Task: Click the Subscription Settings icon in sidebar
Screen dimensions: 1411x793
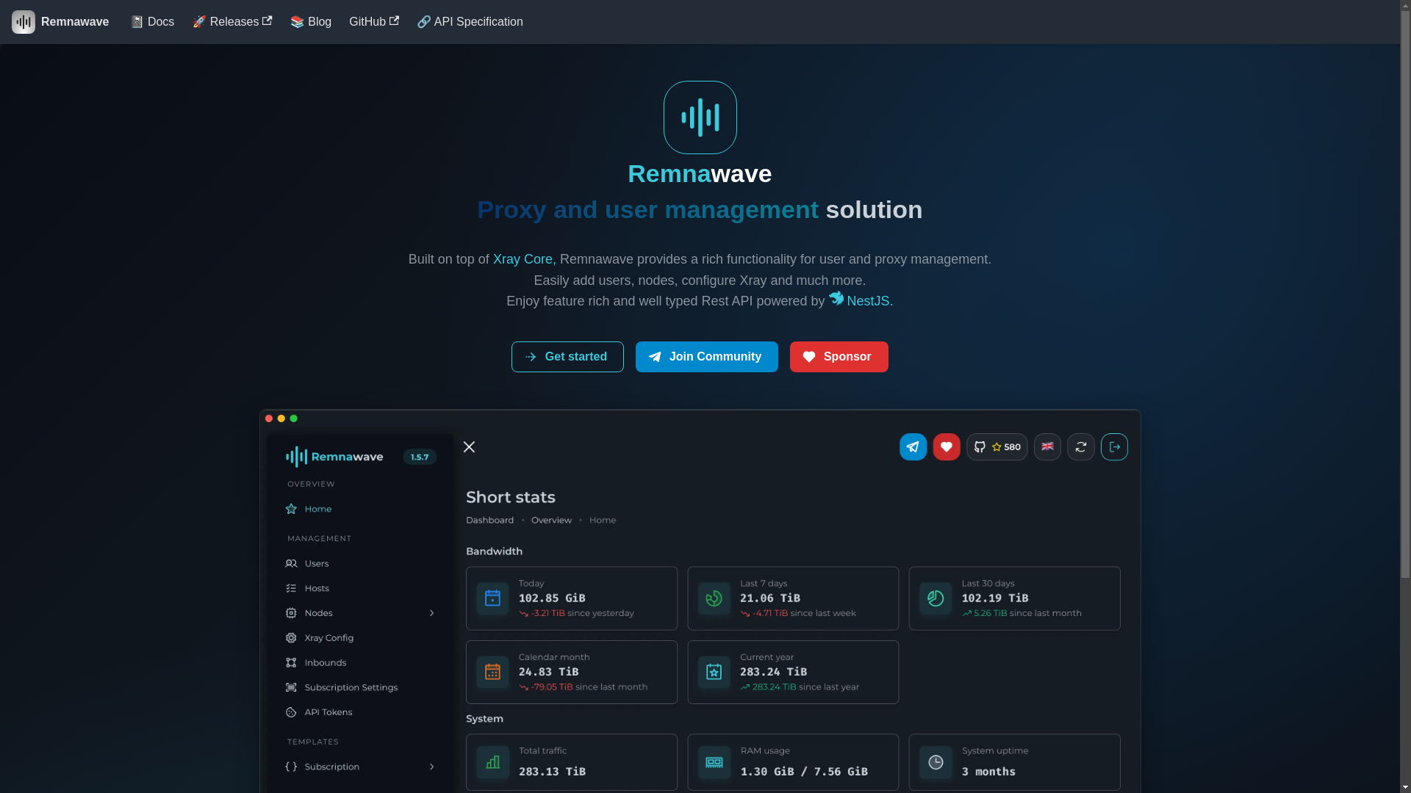Action: click(291, 687)
